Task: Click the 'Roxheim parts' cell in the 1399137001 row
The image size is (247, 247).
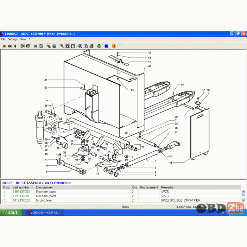Action: coord(82,196)
